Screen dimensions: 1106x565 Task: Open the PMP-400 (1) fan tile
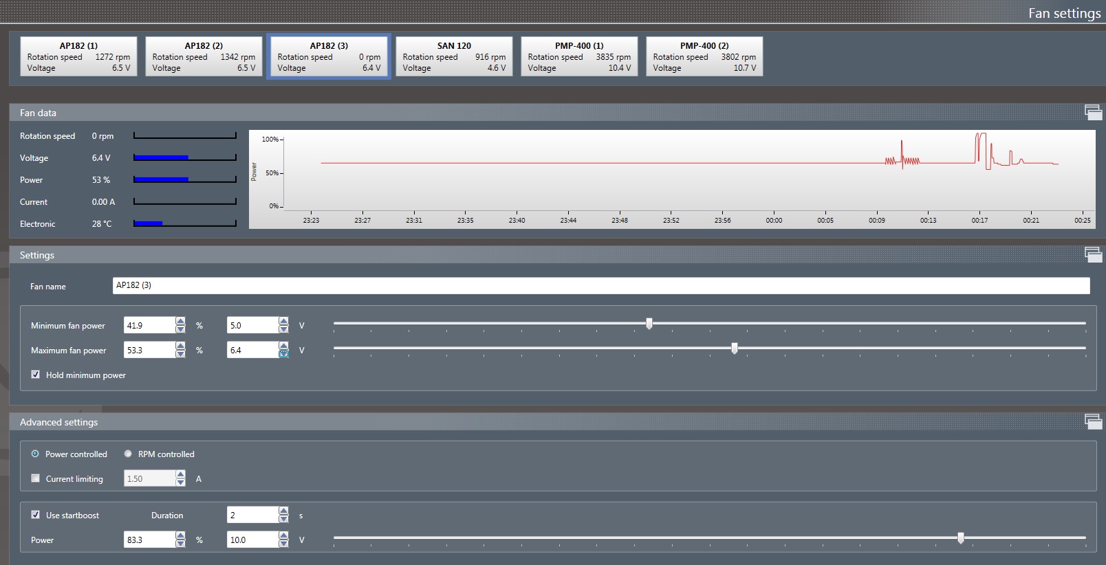(579, 56)
